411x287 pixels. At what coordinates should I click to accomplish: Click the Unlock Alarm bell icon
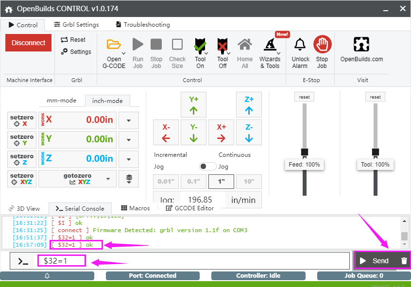(x=300, y=45)
